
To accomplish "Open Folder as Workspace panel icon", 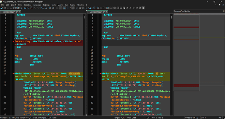I will [x=90, y=8].
